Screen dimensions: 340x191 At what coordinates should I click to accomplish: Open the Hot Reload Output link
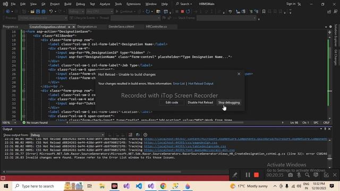tap(201, 84)
